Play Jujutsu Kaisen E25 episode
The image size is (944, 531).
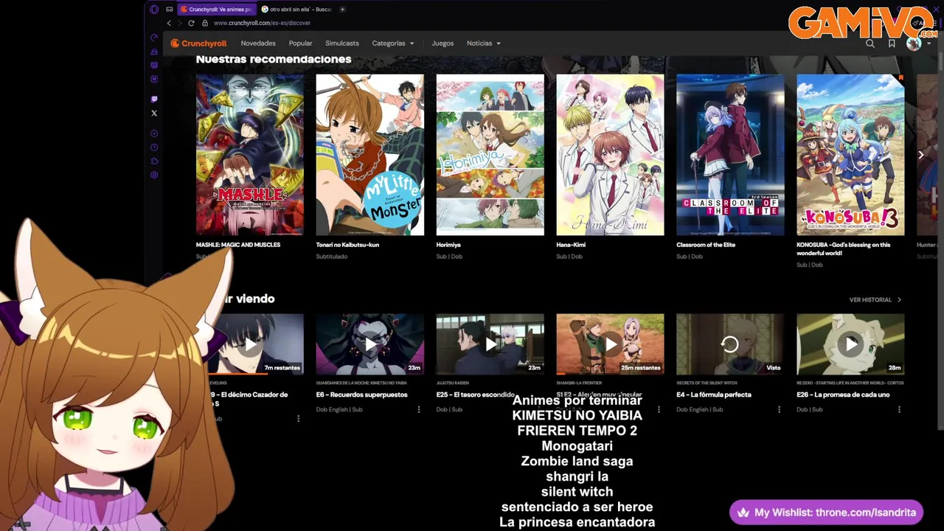[490, 344]
